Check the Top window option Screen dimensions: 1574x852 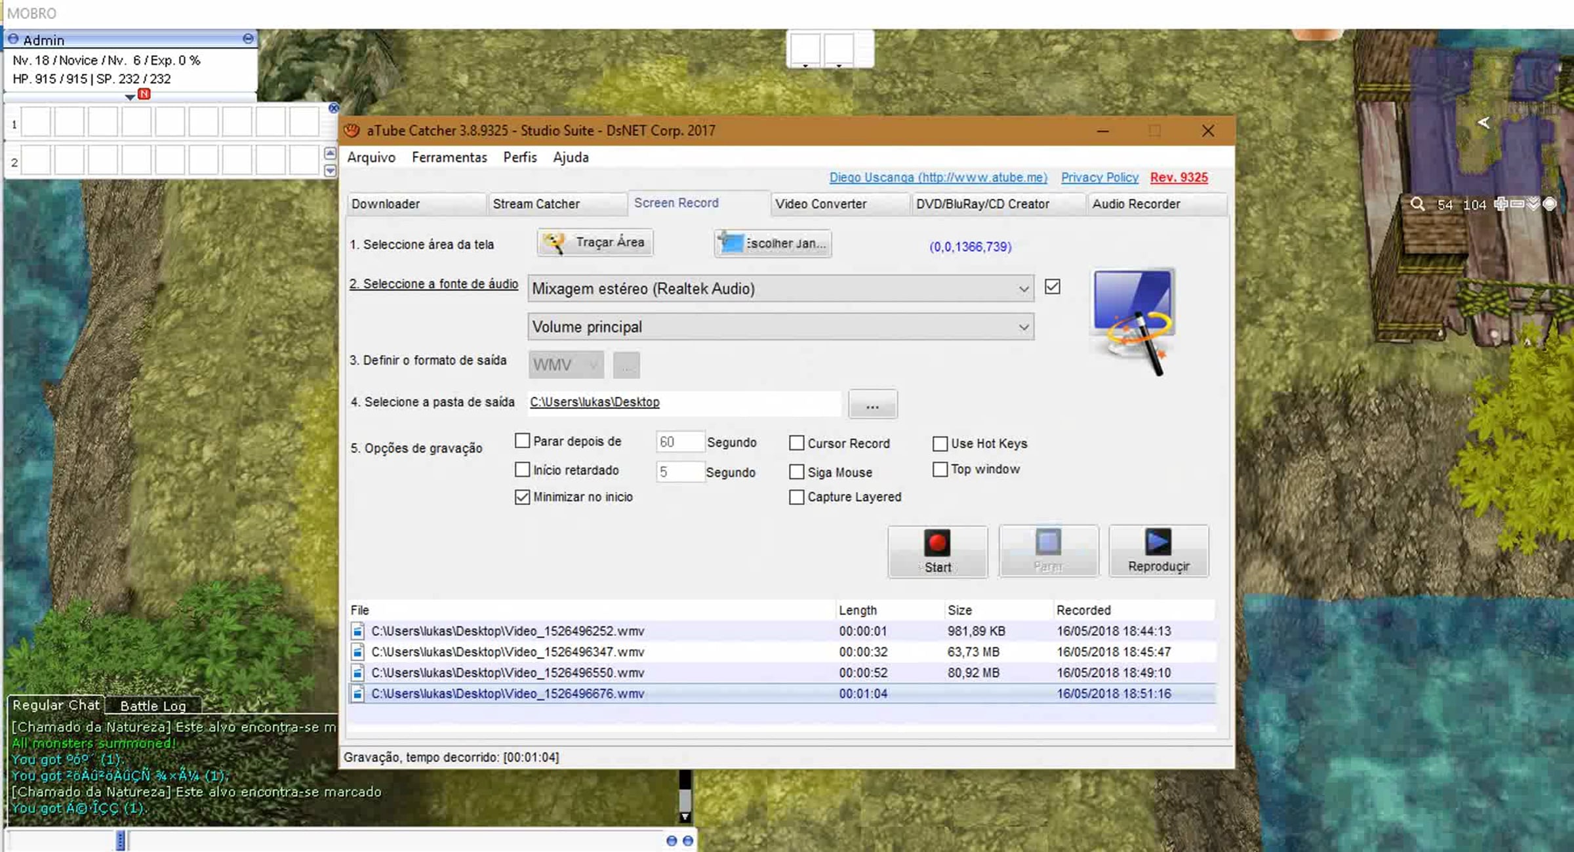click(940, 470)
